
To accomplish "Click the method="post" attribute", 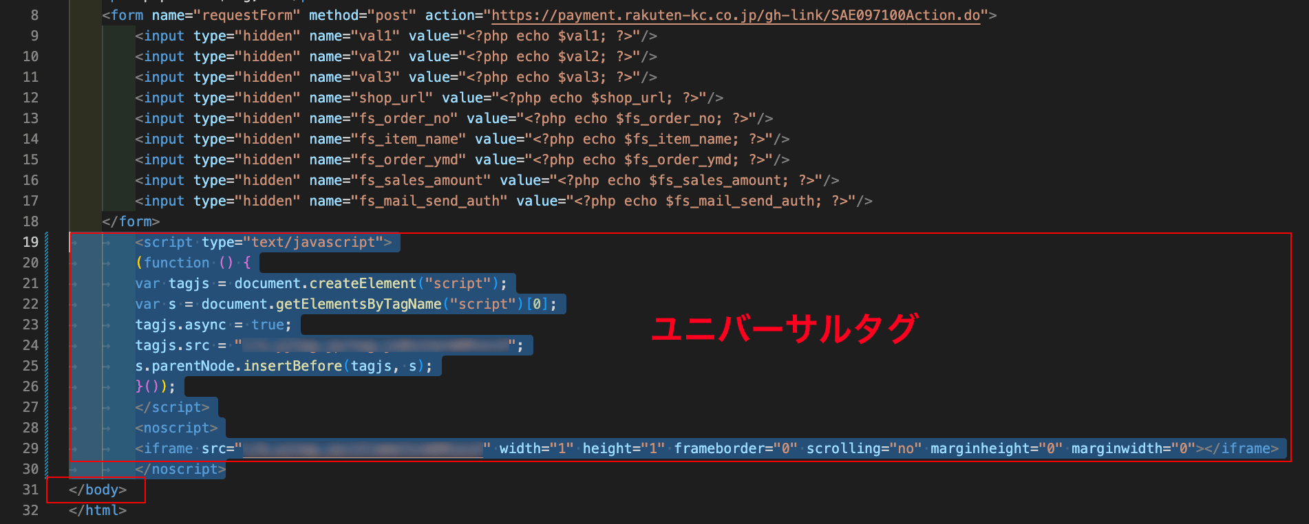I will pyautogui.click(x=363, y=15).
